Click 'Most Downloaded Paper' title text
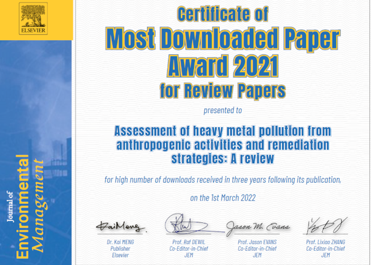The width and height of the screenshot is (371, 265). tap(223, 39)
